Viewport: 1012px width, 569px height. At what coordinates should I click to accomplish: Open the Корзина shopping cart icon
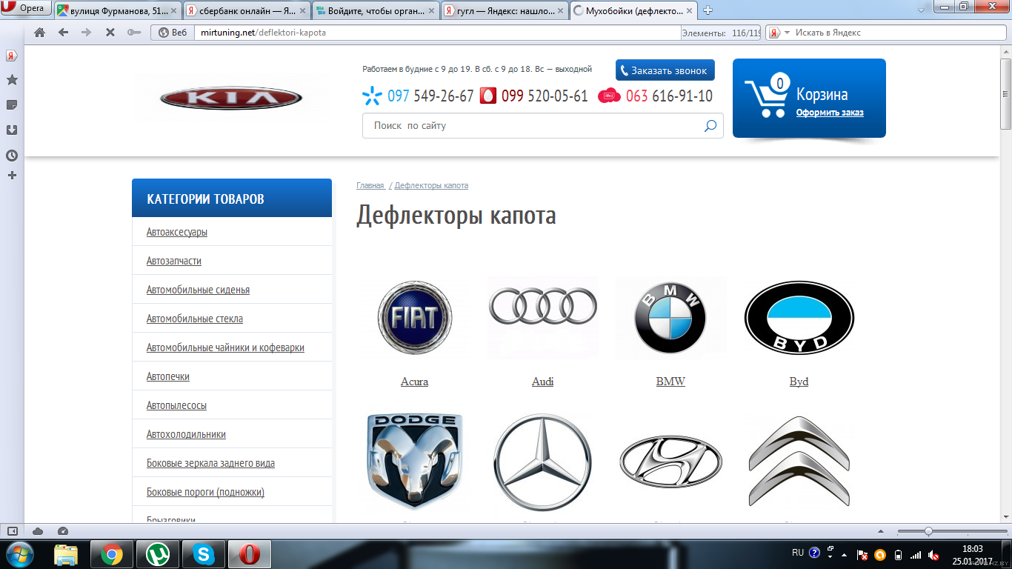(768, 96)
